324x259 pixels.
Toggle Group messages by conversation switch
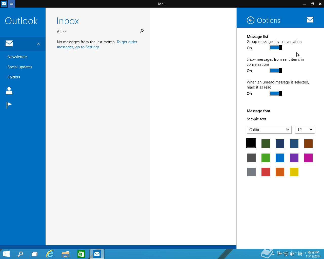(x=276, y=48)
